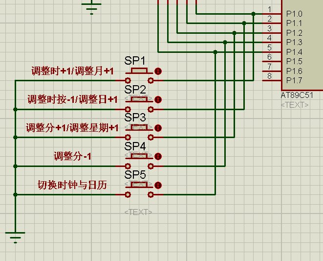The width and height of the screenshot is (323, 261).
Task: Click the right terminal of switch SP1
Action: click(151, 80)
